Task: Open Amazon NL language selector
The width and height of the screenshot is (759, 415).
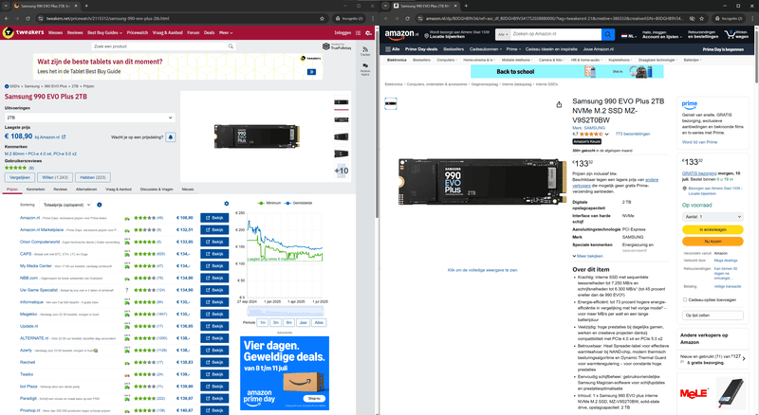Action: pos(629,35)
